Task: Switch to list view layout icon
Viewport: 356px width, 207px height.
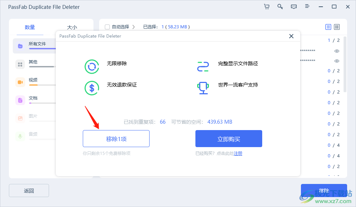Action: pos(328,27)
